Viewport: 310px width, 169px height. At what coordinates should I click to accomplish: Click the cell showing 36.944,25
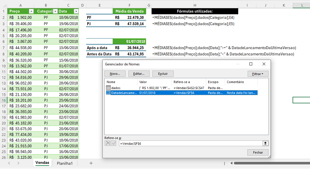(x=129, y=48)
